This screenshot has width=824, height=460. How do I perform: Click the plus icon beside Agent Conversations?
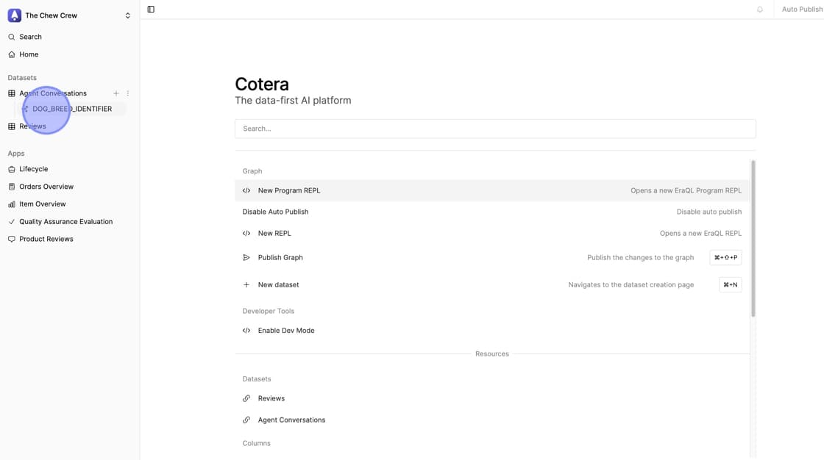(116, 93)
